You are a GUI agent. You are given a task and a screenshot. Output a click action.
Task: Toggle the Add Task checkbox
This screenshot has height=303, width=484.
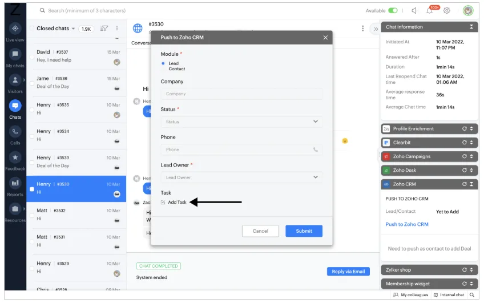(163, 202)
